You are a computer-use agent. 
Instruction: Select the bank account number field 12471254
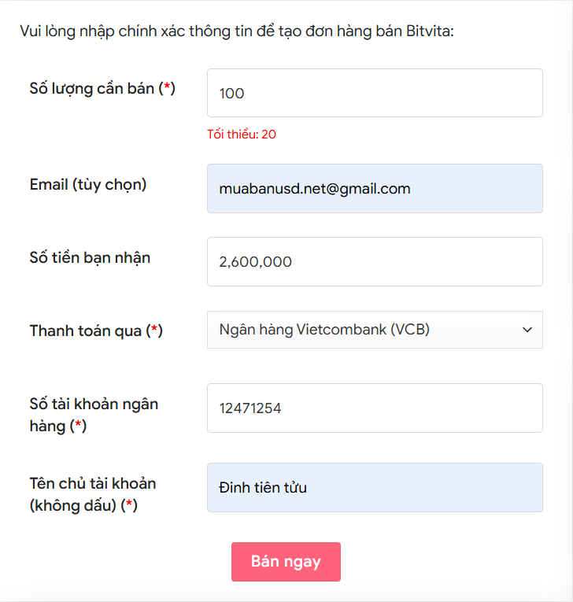(375, 408)
